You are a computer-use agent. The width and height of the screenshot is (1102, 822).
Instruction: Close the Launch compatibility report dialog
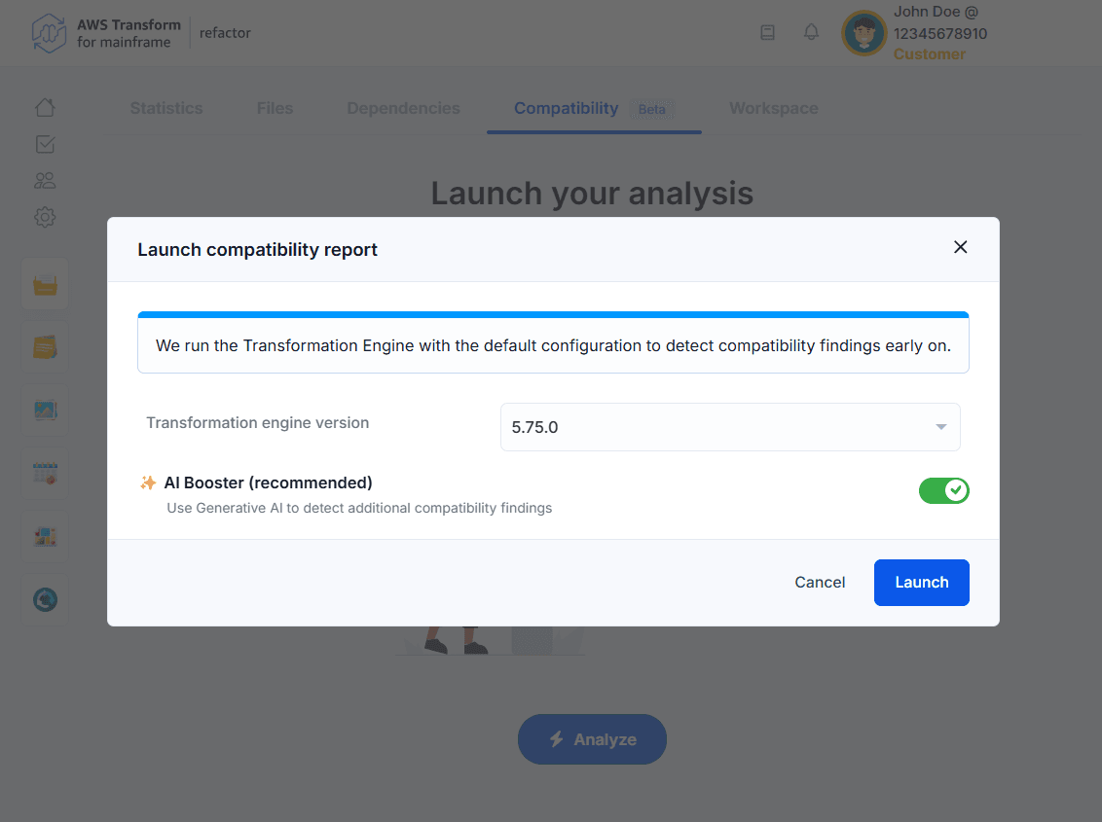click(960, 247)
